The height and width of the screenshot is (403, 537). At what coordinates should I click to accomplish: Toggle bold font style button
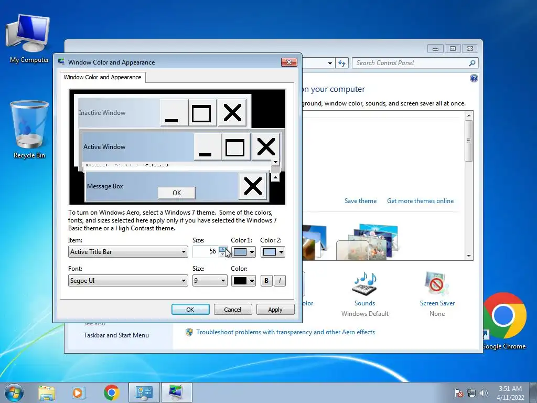click(266, 281)
